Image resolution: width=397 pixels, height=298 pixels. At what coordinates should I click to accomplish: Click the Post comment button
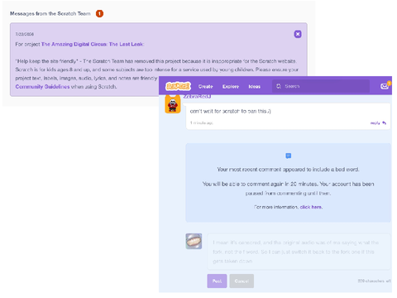(x=217, y=281)
